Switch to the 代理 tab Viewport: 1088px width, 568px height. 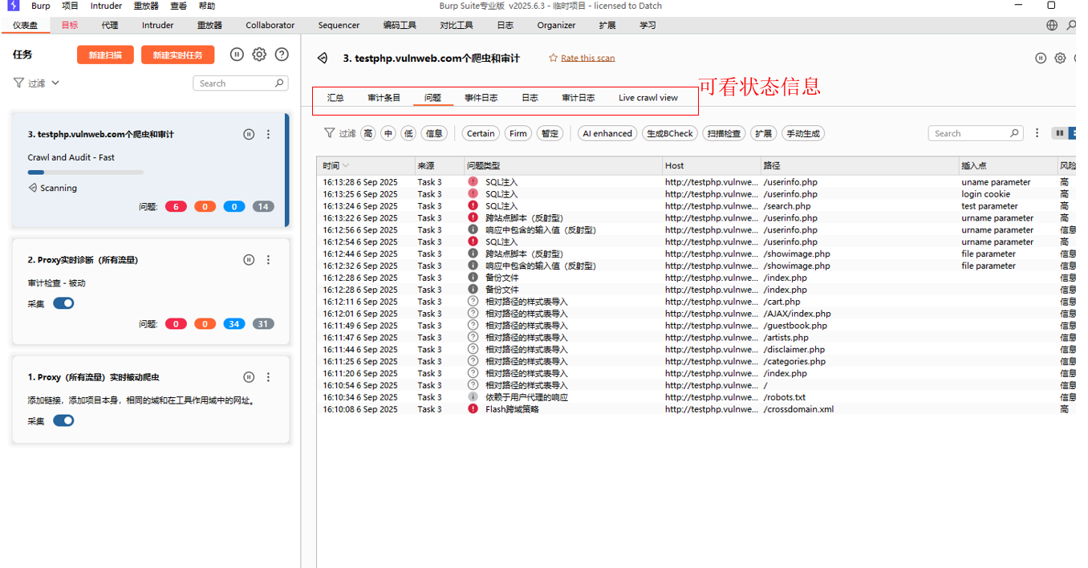[110, 26]
